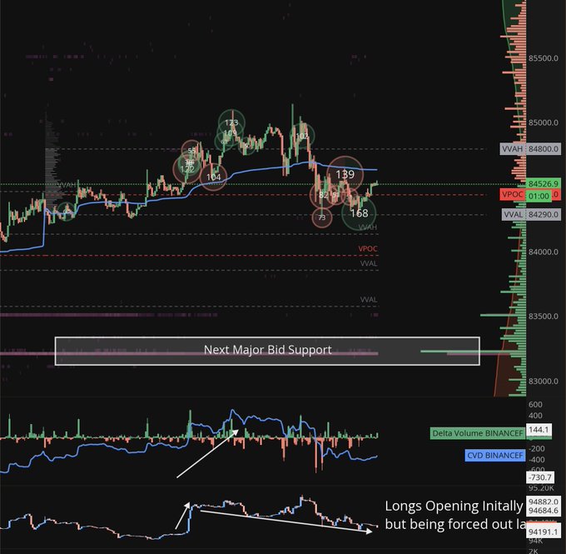Click the 94191.1 open interest value
The width and height of the screenshot is (566, 554).
pyautogui.click(x=544, y=532)
